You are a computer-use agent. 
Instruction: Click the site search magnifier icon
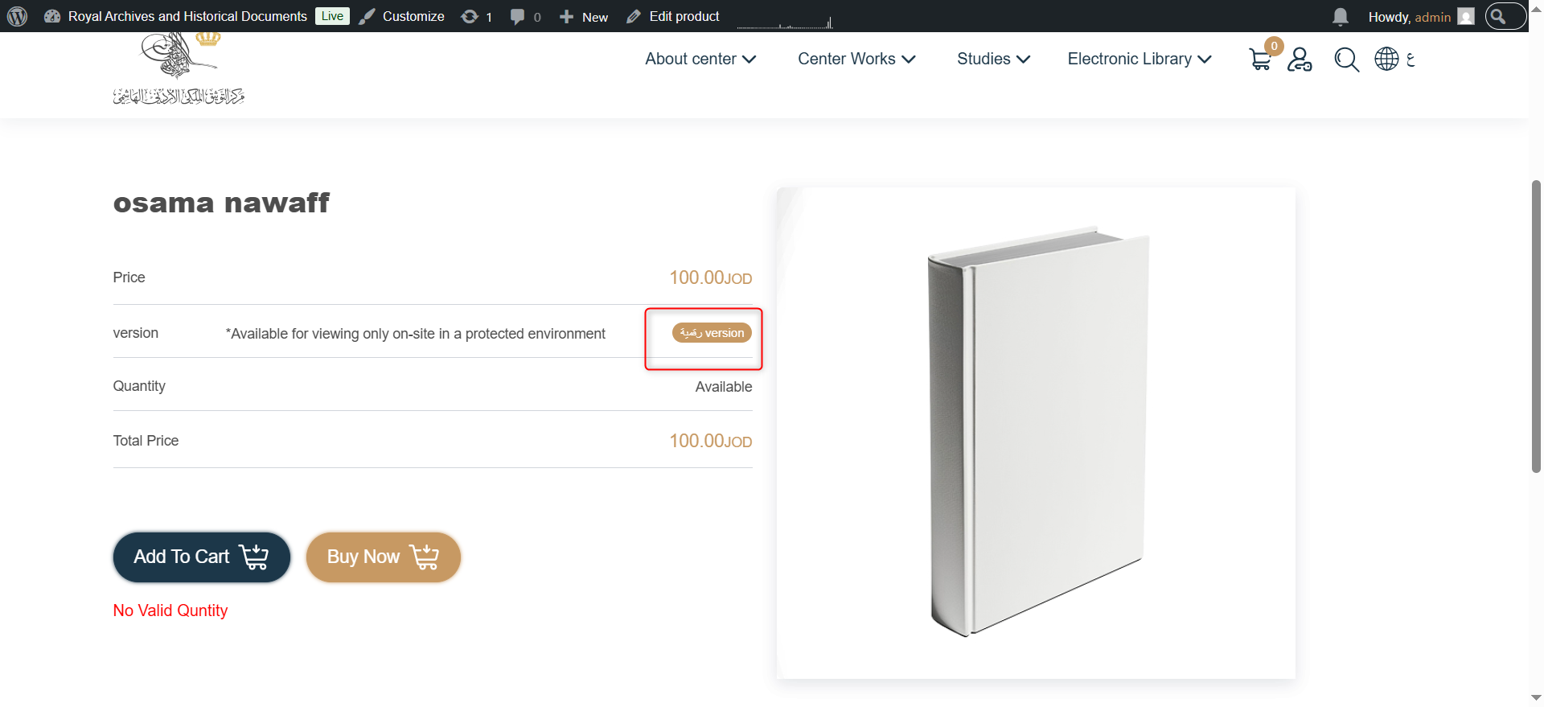(1346, 60)
